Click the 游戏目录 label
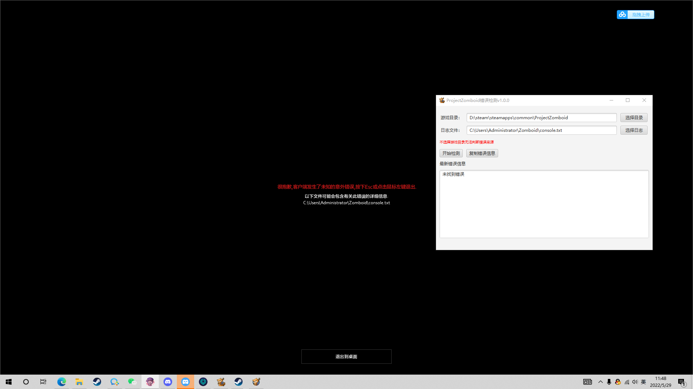The image size is (693, 389). click(450, 118)
